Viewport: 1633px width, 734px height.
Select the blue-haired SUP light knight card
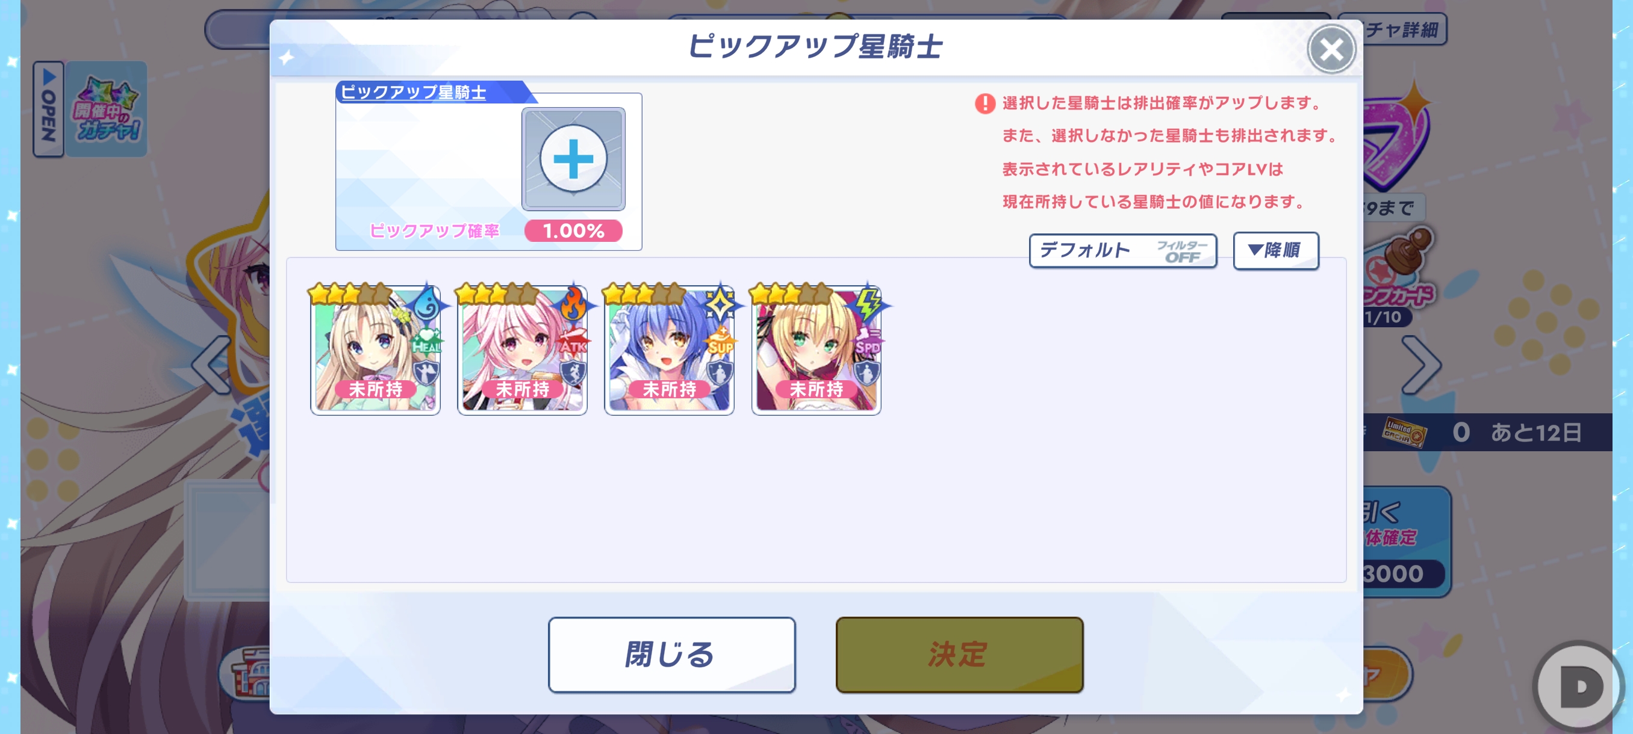tap(670, 350)
